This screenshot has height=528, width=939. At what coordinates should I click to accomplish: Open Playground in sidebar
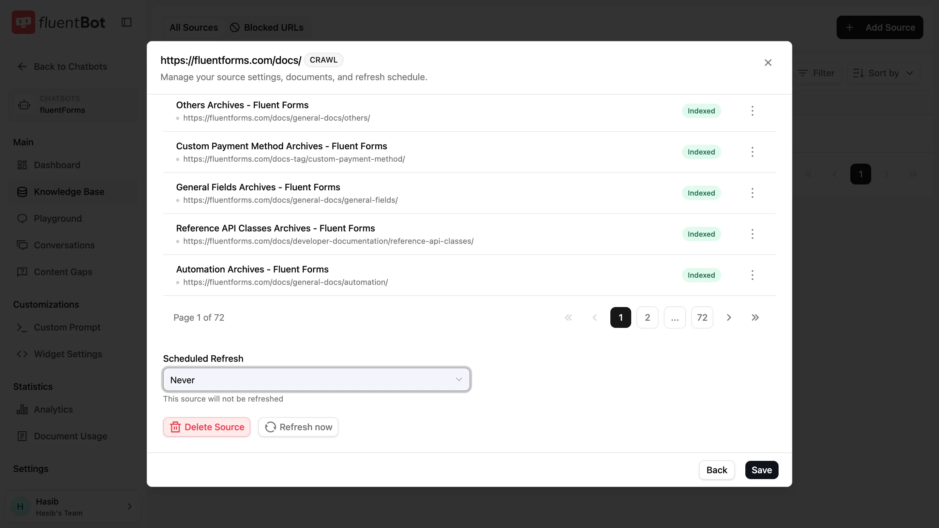72,218
